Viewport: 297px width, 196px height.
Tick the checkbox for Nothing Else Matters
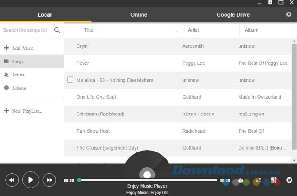coord(70,80)
